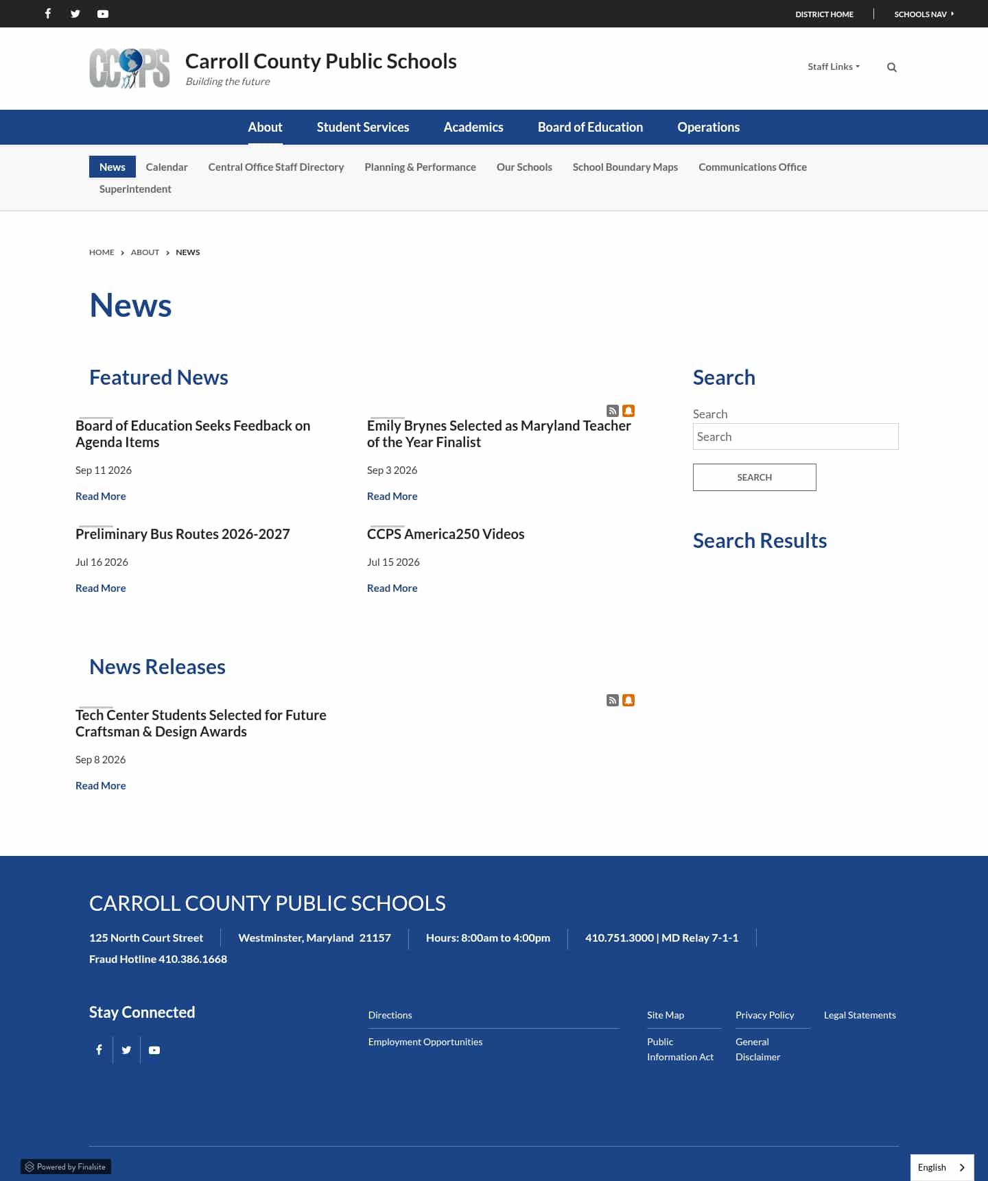Open Directions footer link
The height and width of the screenshot is (1181, 988).
coord(390,1015)
